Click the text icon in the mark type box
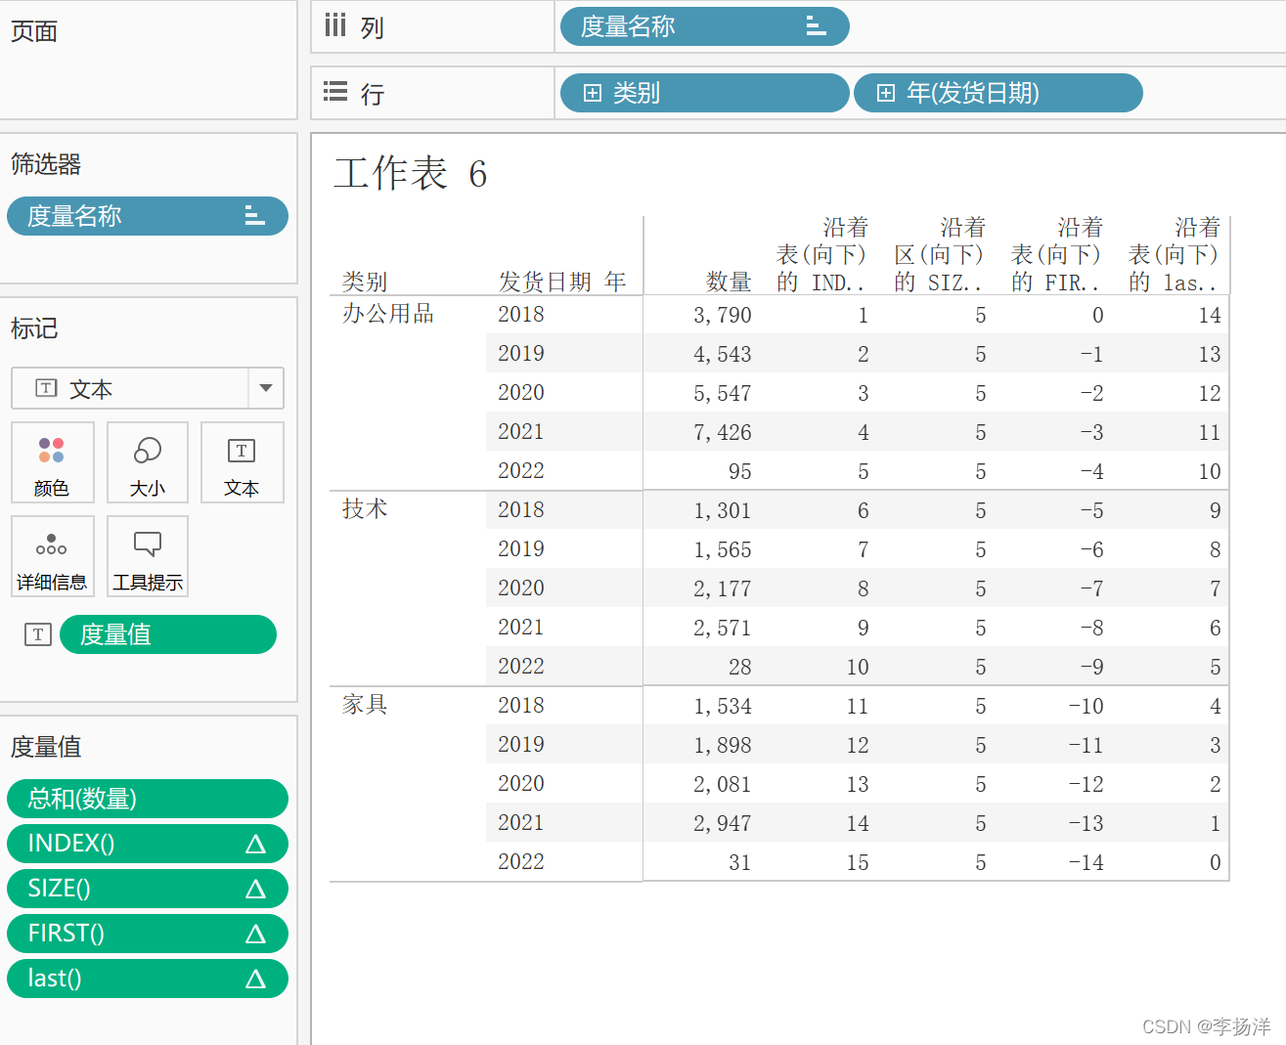The image size is (1286, 1045). point(46,388)
